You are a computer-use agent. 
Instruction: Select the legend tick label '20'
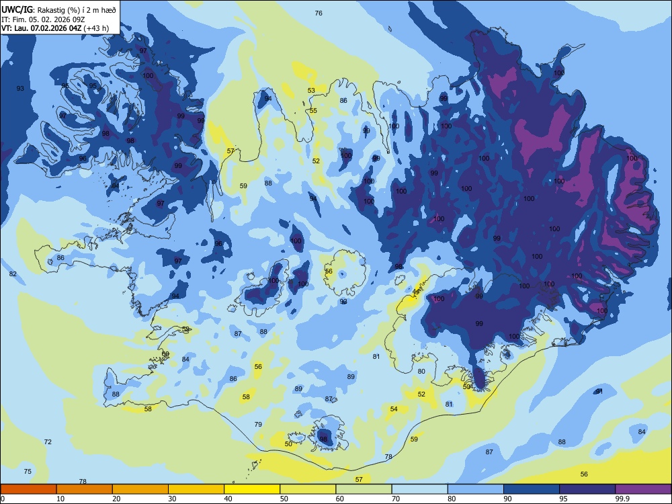[116, 499]
